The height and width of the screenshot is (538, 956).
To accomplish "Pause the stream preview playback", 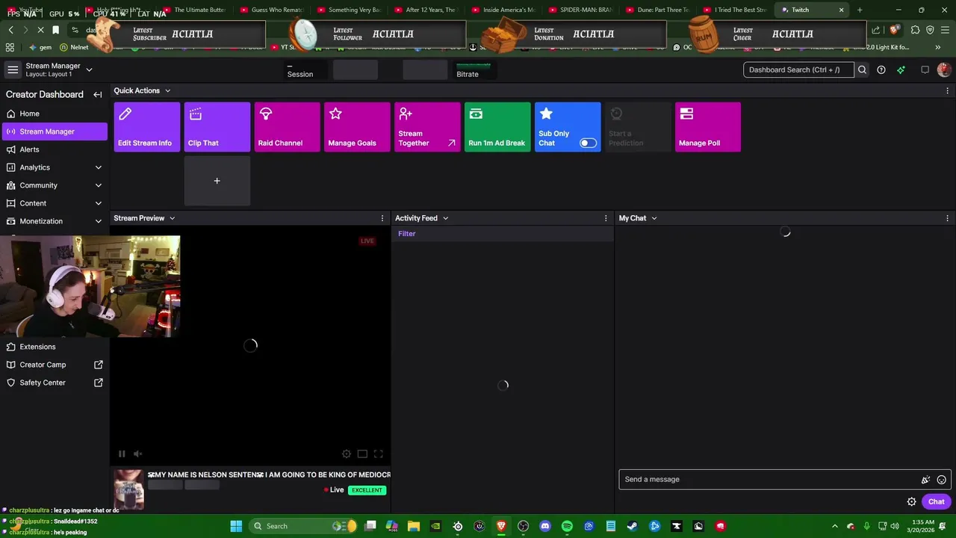I will [122, 454].
